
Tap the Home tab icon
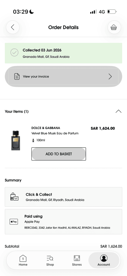[23, 258]
